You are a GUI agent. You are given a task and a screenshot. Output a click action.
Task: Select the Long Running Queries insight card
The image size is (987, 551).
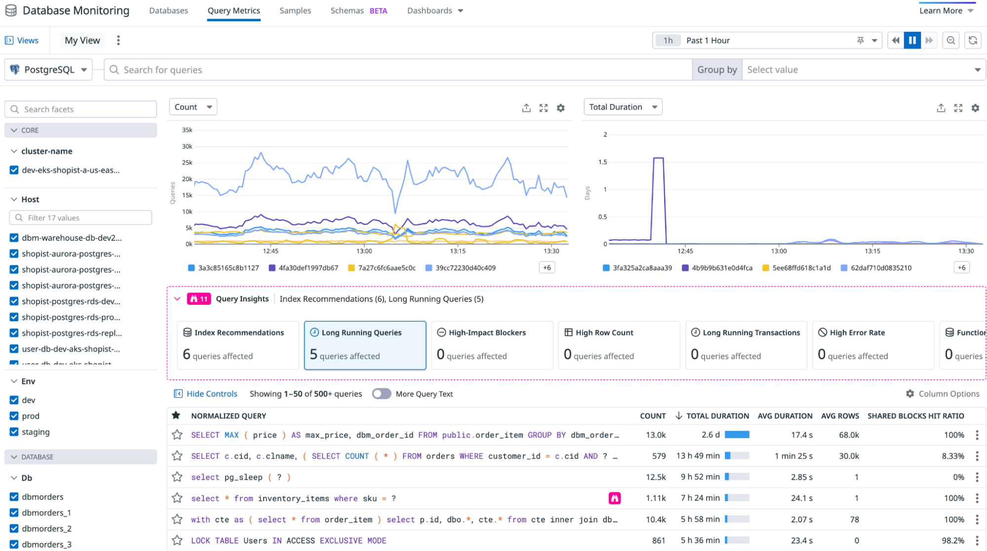(x=365, y=345)
